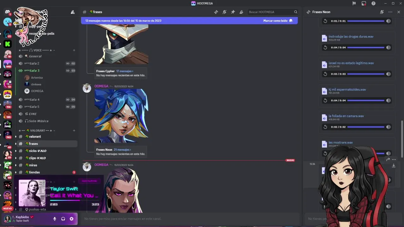The image size is (404, 227).
Task: Expand threads arrow beside frases channel
Action: tap(15, 144)
